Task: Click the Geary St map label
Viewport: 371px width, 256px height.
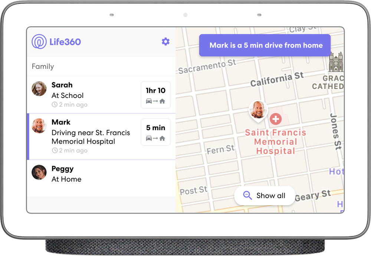Action: pos(313,196)
